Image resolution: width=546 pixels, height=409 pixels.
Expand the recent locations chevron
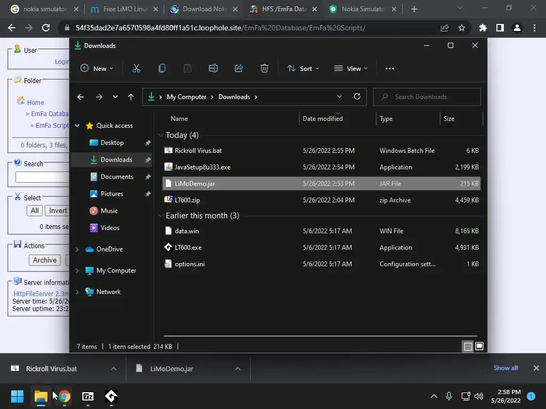[x=115, y=97]
